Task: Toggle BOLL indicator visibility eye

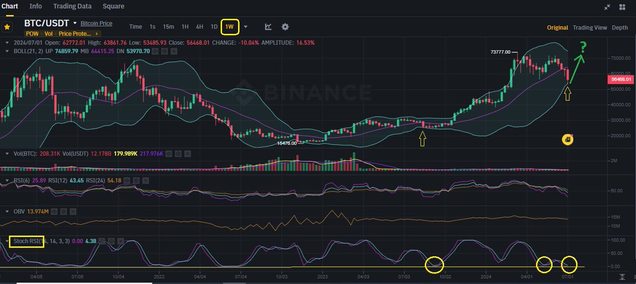Action: coord(156,51)
